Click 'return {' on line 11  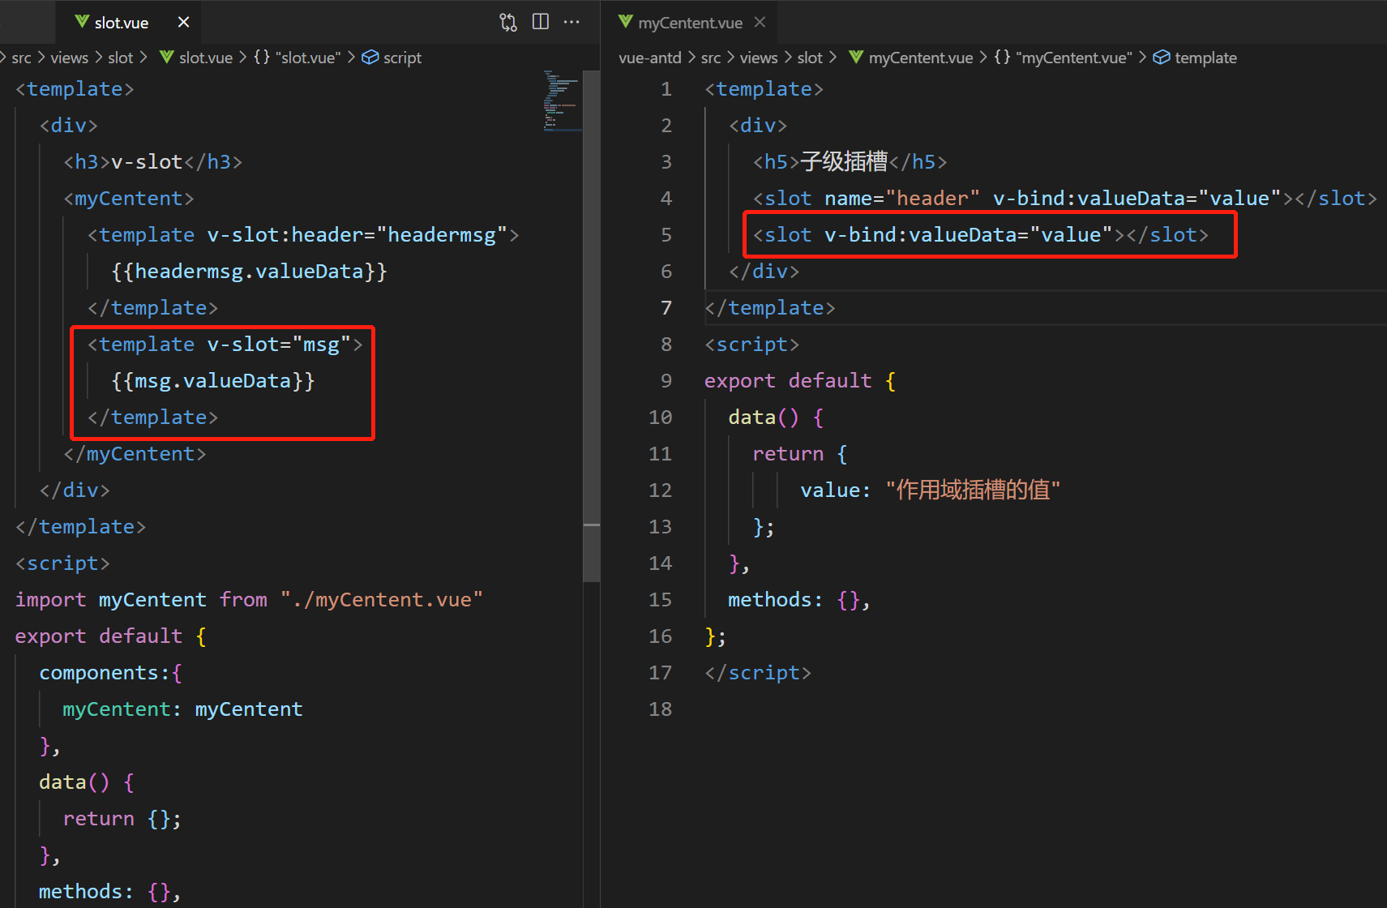click(800, 454)
